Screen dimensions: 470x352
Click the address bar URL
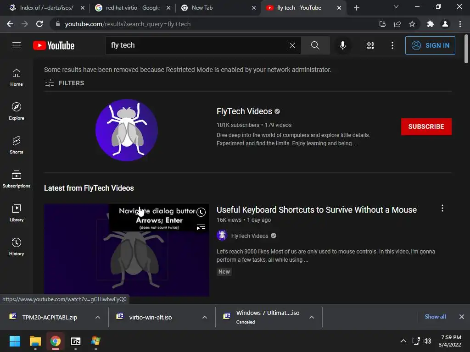tap(128, 24)
